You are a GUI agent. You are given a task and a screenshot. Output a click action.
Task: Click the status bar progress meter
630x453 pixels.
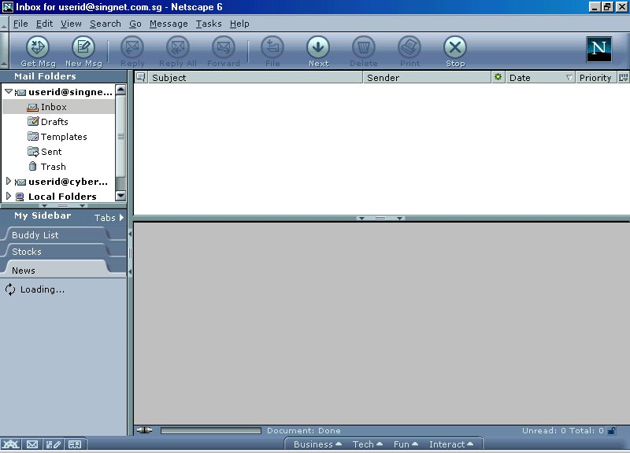pos(211,430)
